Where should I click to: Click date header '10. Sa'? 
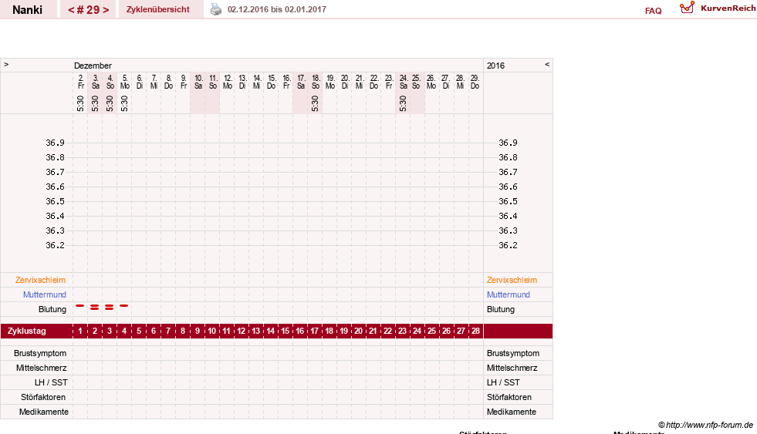coord(198,82)
